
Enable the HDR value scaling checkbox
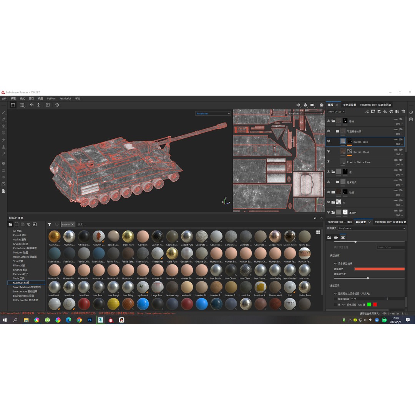[335, 299]
